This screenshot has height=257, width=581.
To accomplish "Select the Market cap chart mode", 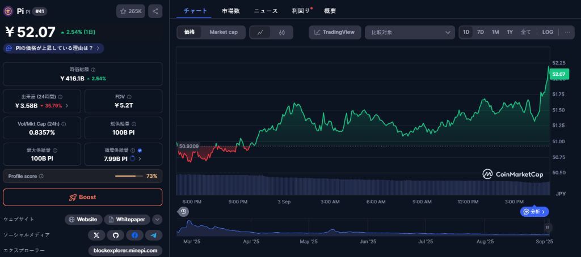I will (224, 32).
